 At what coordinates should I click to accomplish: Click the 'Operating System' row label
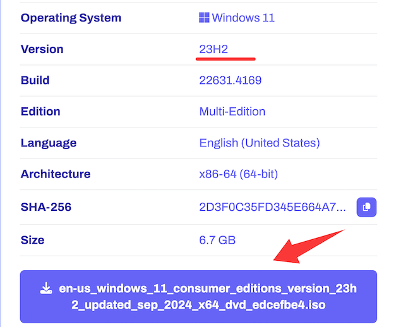[x=71, y=18]
